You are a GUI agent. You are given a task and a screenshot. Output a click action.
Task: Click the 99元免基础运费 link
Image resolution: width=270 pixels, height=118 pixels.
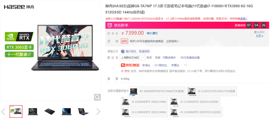(190, 58)
